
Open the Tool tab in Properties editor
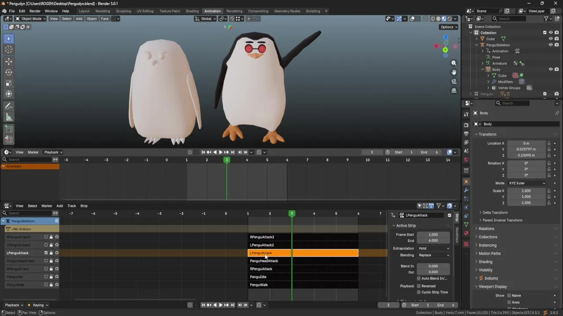[466, 114]
